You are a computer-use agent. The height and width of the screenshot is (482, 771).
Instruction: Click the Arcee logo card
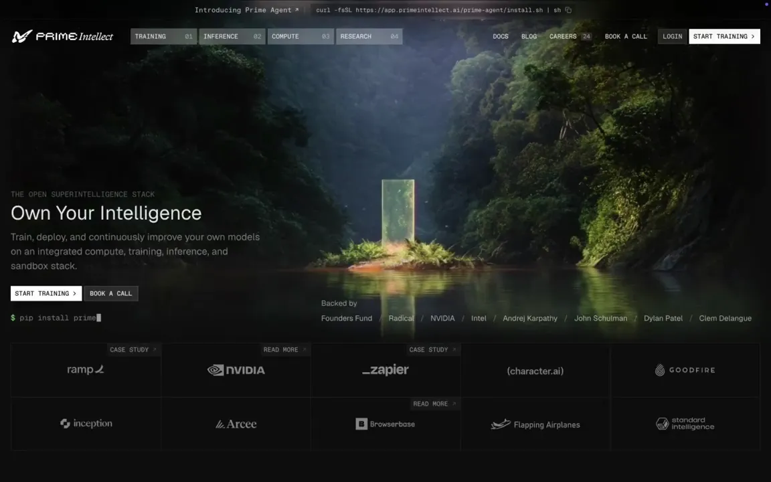pyautogui.click(x=236, y=424)
